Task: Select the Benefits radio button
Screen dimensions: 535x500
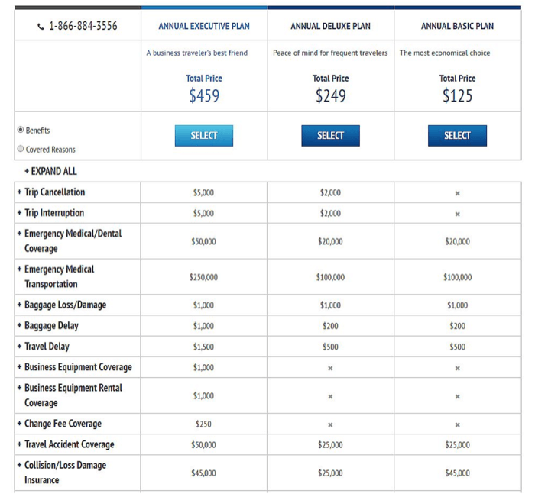Action: point(21,130)
